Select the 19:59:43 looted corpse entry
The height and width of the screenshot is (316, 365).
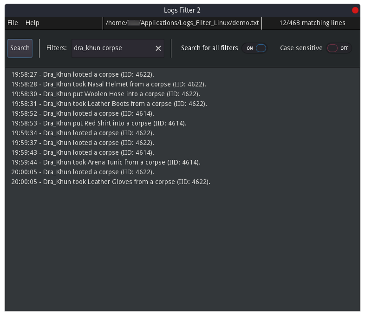pyautogui.click(x=83, y=152)
